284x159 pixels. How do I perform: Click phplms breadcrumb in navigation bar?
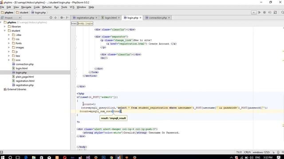click(8, 12)
